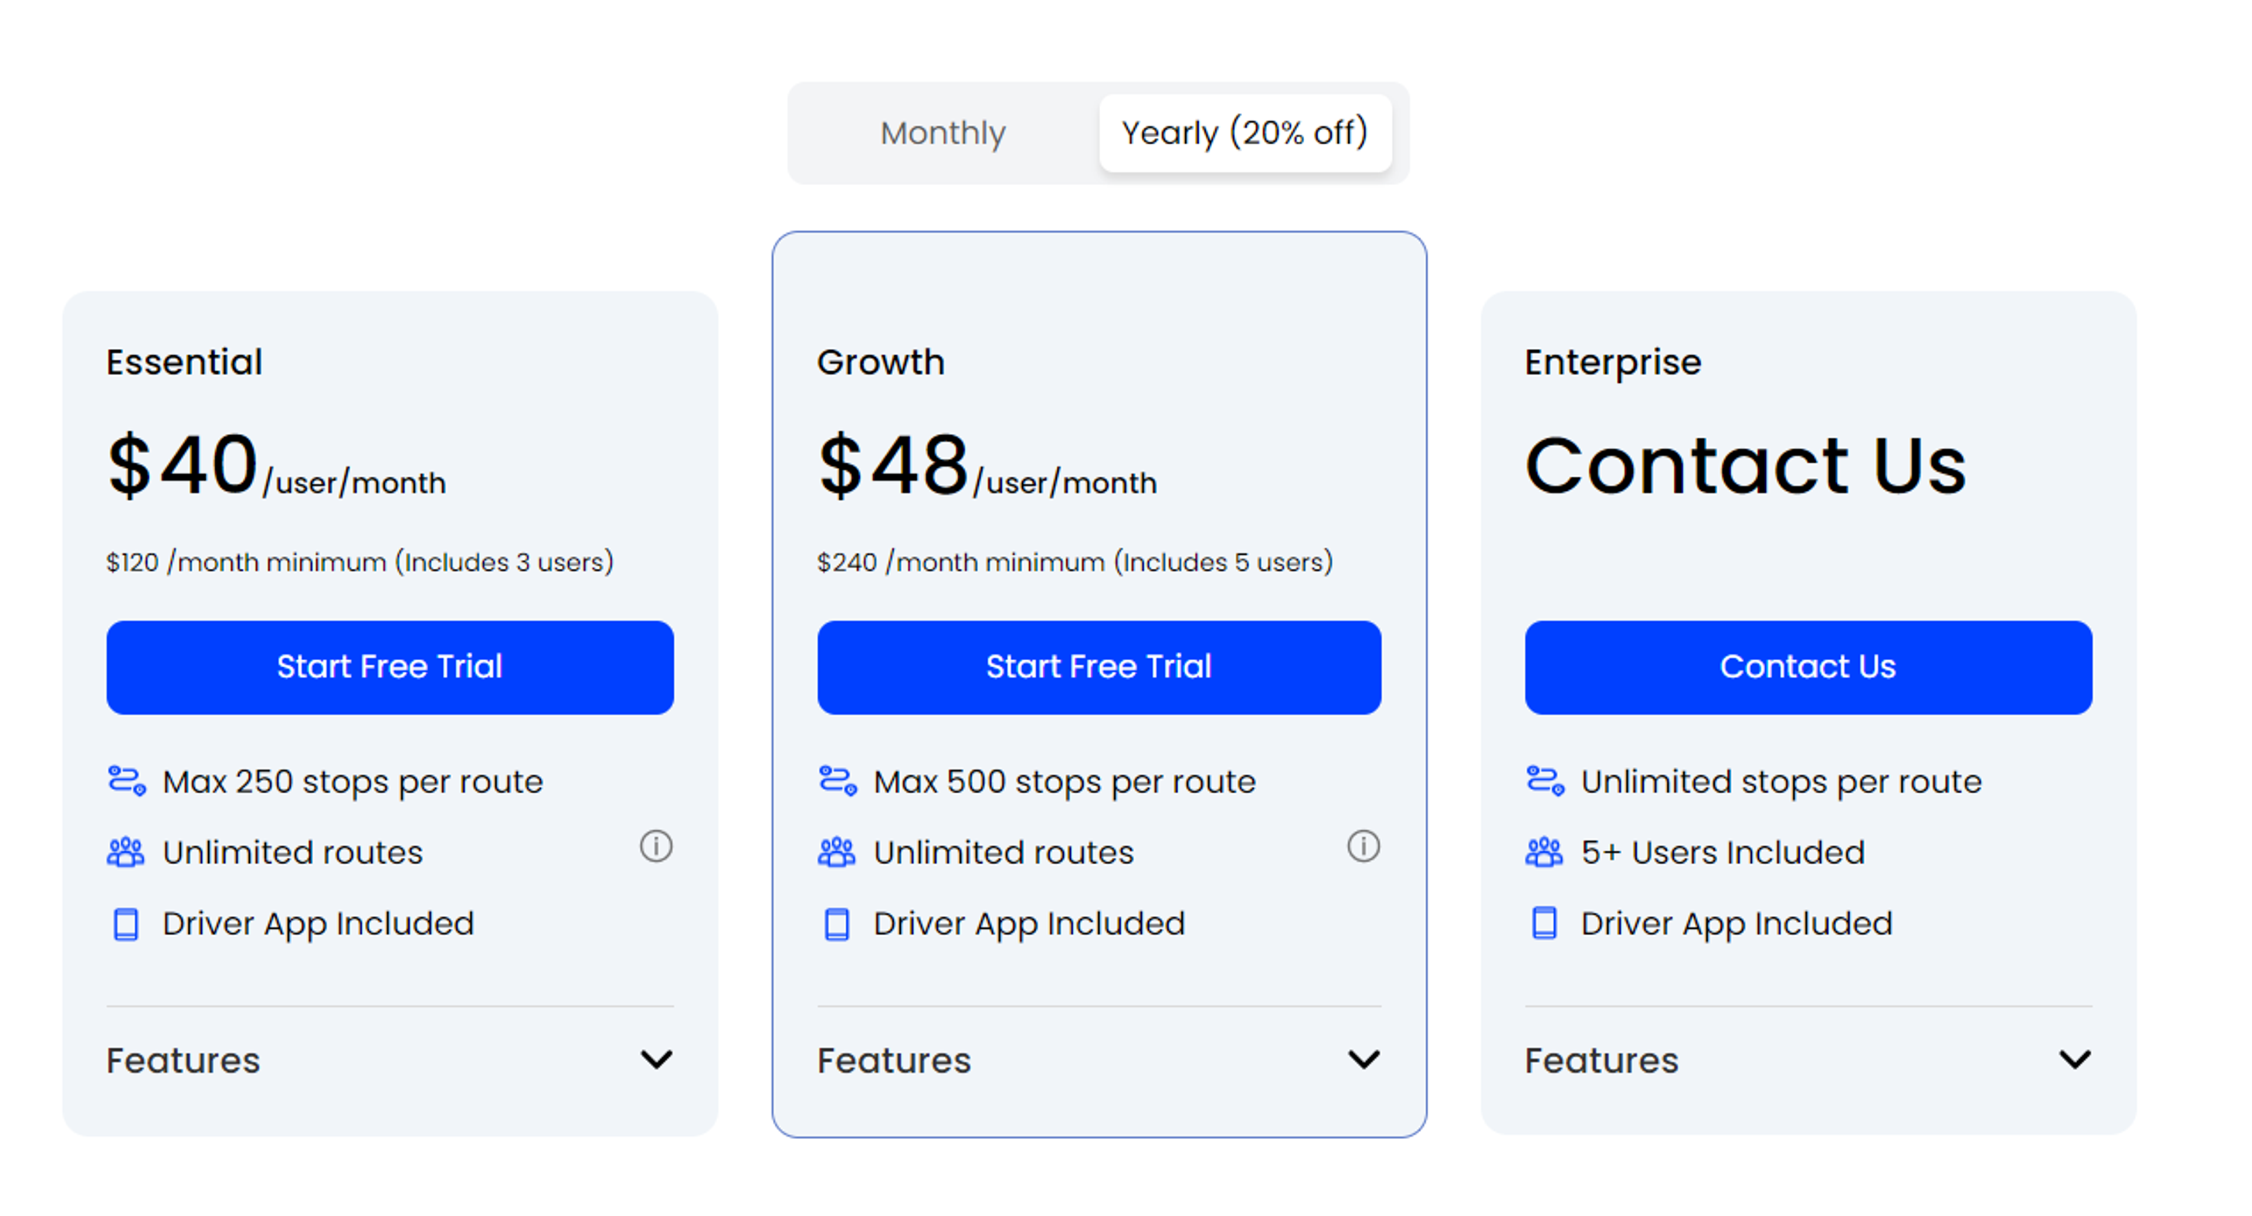Click phone icon in Essential Driver App row
The image size is (2252, 1216).
tap(126, 923)
